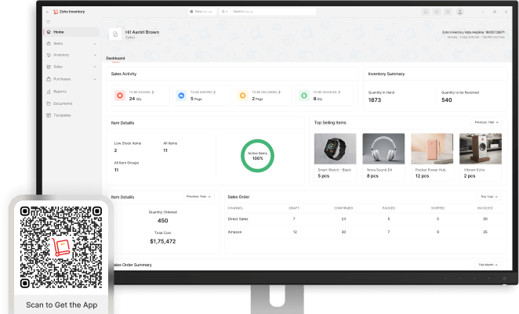This screenshot has width=519, height=314.
Task: Open the settings gear icon
Action: click(x=437, y=12)
